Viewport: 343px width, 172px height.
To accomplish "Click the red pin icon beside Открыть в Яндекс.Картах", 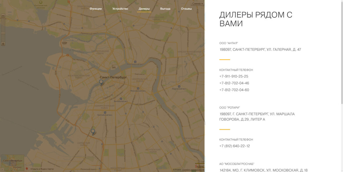I will [x=27, y=169].
